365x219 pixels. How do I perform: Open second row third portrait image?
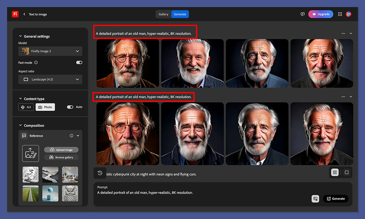257,134
